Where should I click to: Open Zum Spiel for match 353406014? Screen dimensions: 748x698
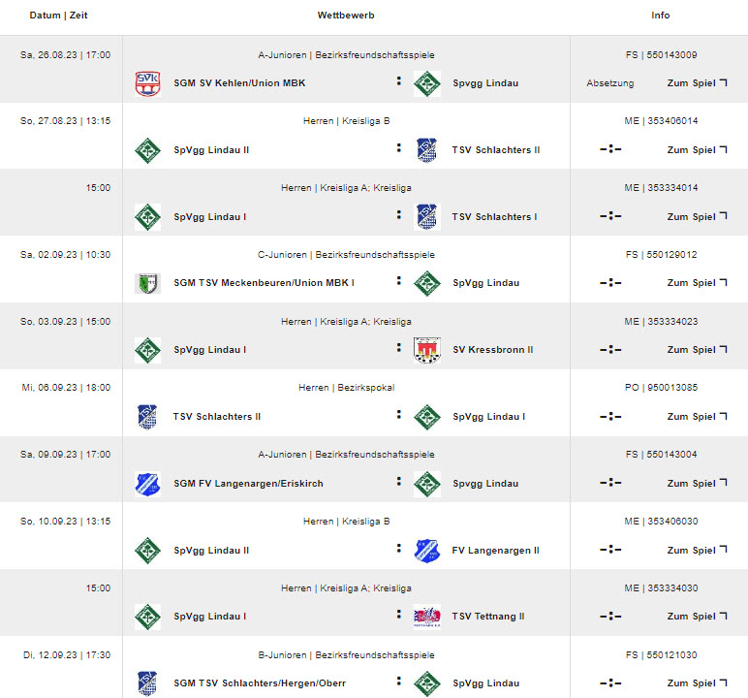coord(697,150)
